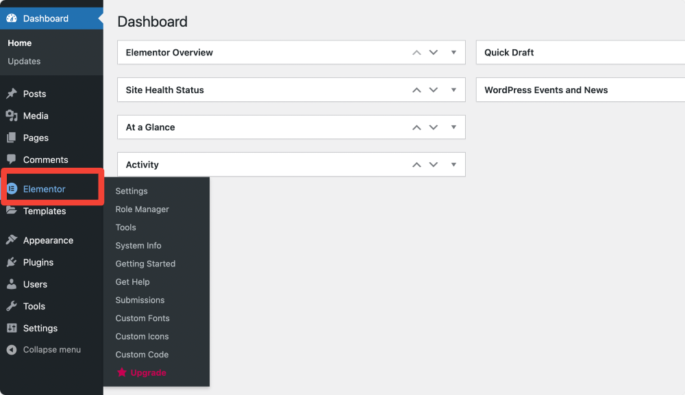The image size is (685, 395).
Task: Click the Users person icon
Action: [12, 283]
